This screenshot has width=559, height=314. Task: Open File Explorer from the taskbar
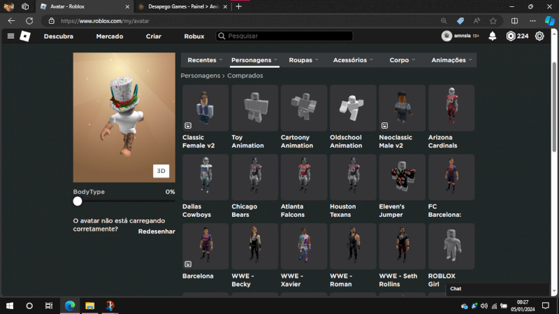89,306
